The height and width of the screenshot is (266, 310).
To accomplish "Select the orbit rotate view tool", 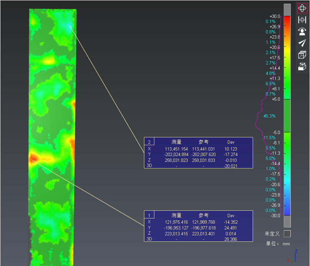I will pos(302,8).
